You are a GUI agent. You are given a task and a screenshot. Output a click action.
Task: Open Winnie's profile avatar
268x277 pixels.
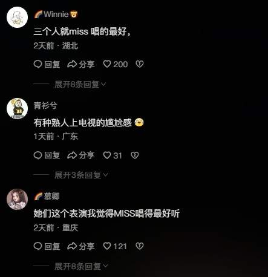tap(17, 17)
